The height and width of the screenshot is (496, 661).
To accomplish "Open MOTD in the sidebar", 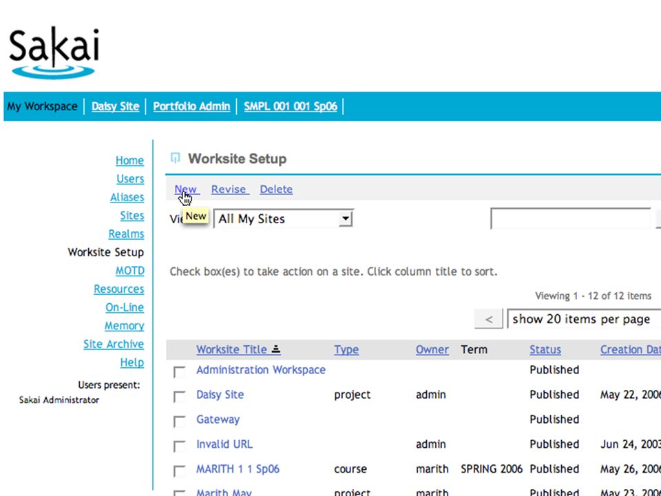I will click(x=130, y=270).
